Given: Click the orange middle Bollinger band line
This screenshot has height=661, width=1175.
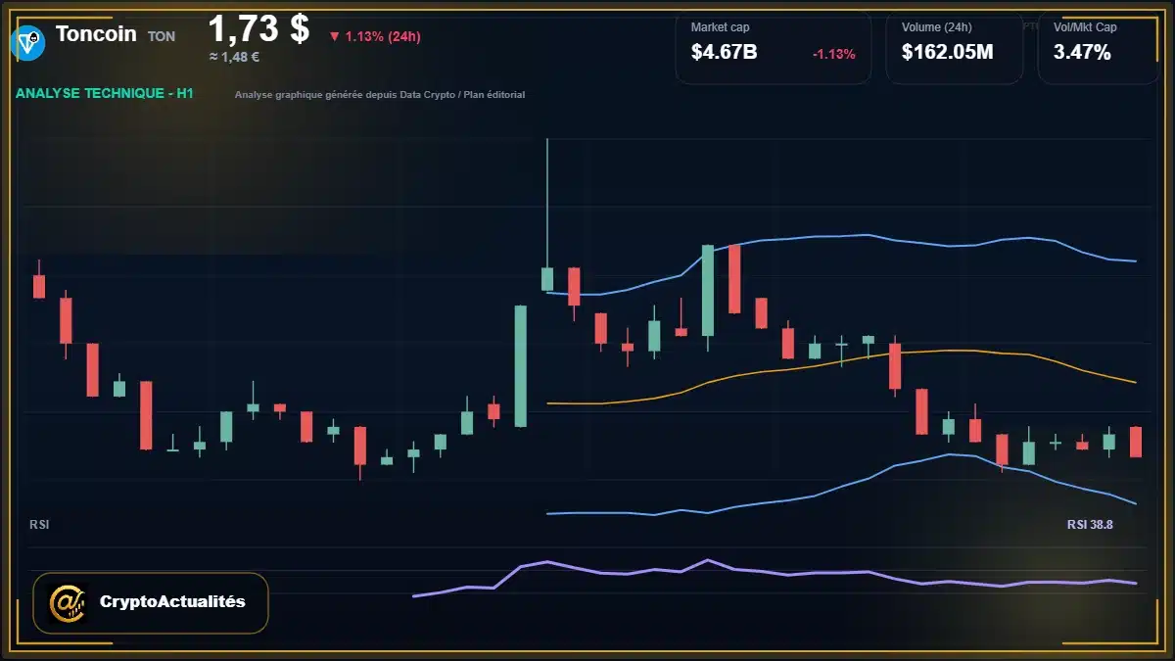Looking at the screenshot, I should [840, 360].
